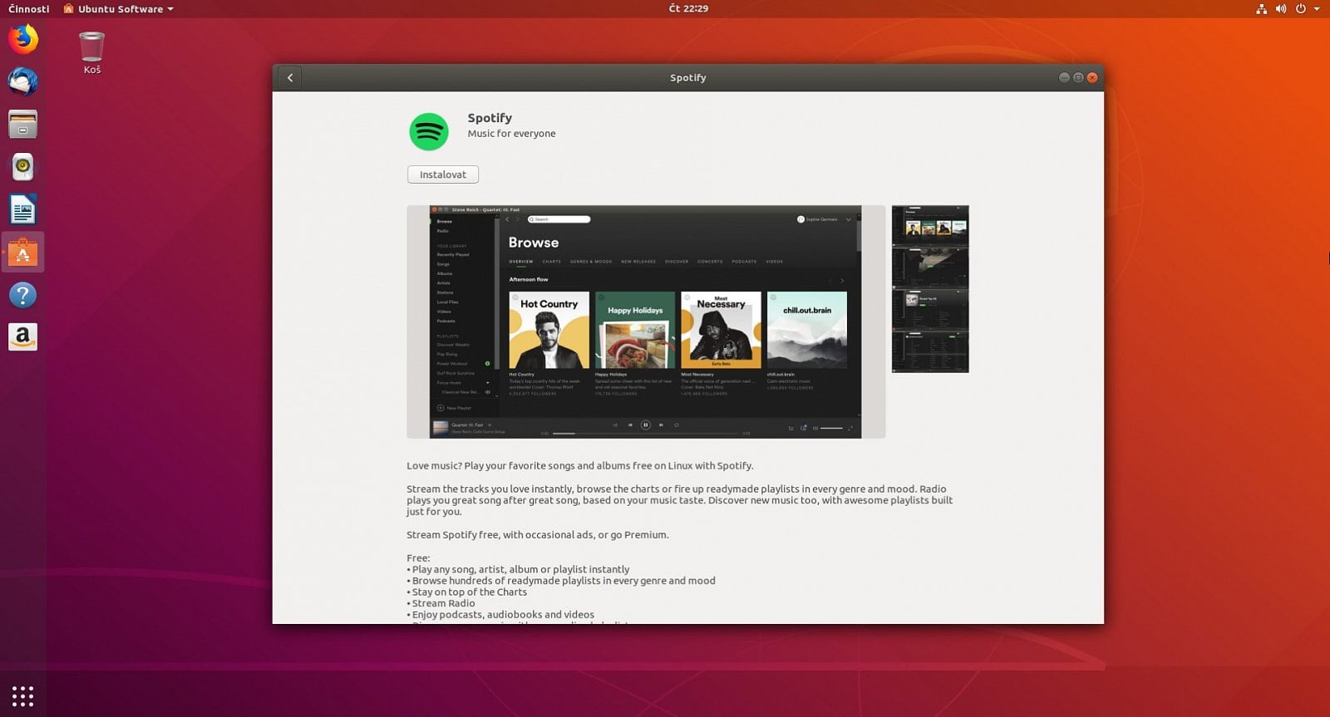Launch Thunderbird mail from the dock
Screen dimensions: 1330x717
22,81
